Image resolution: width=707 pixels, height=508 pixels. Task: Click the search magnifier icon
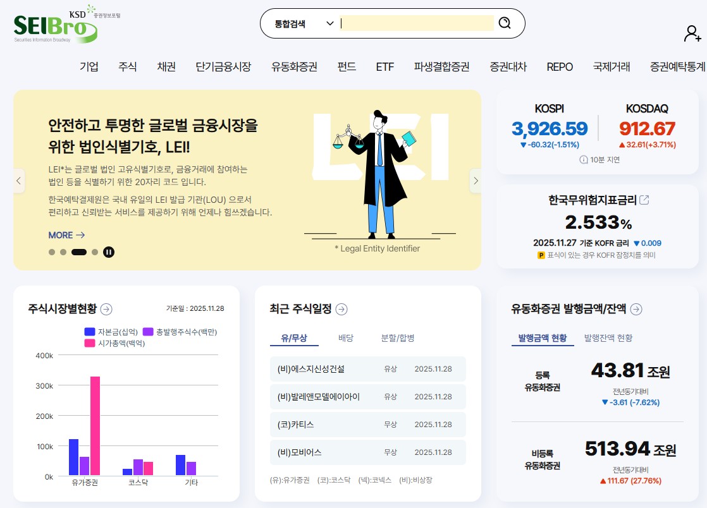click(x=504, y=23)
